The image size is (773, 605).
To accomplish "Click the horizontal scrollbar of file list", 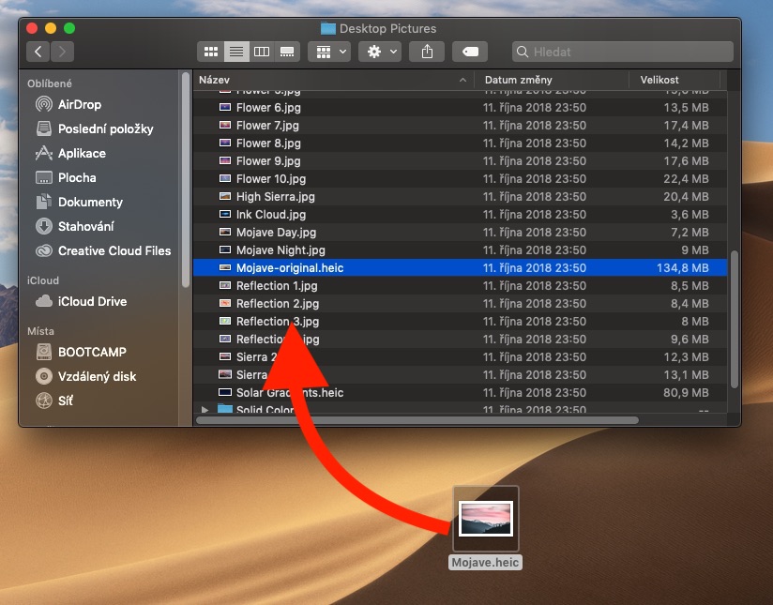I will [417, 420].
